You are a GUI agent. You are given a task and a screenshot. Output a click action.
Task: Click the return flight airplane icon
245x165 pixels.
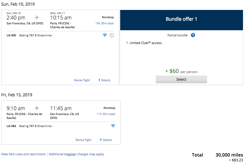pos(37,108)
